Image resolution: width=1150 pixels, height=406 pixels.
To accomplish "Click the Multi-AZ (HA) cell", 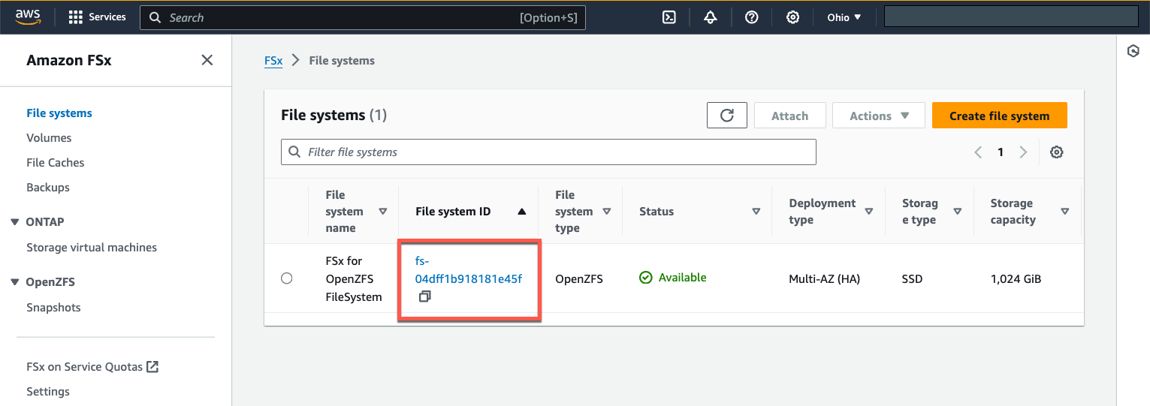I will pos(824,279).
